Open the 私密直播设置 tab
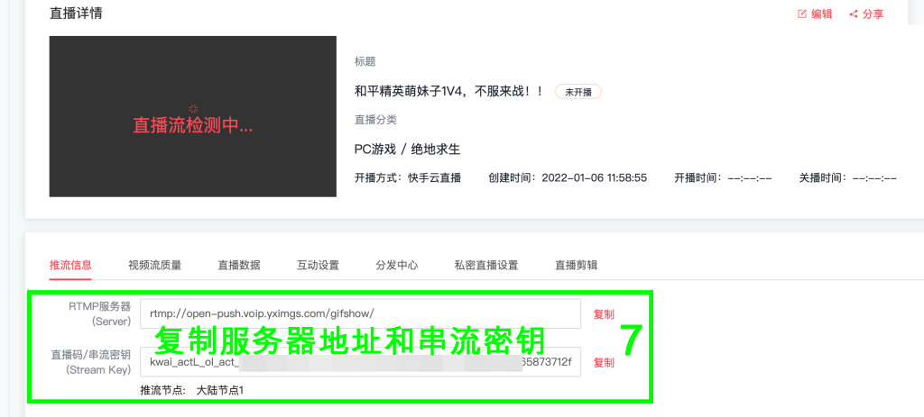924x417 pixels. tap(486, 265)
